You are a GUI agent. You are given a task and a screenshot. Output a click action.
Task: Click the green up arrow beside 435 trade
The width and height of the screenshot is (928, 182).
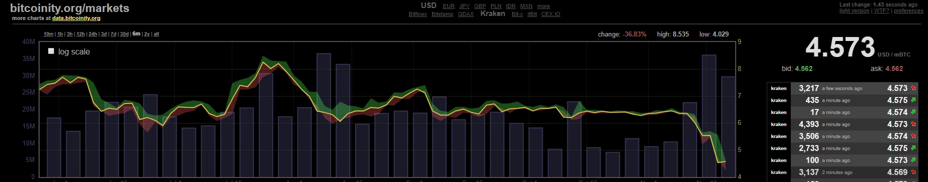[x=913, y=100]
